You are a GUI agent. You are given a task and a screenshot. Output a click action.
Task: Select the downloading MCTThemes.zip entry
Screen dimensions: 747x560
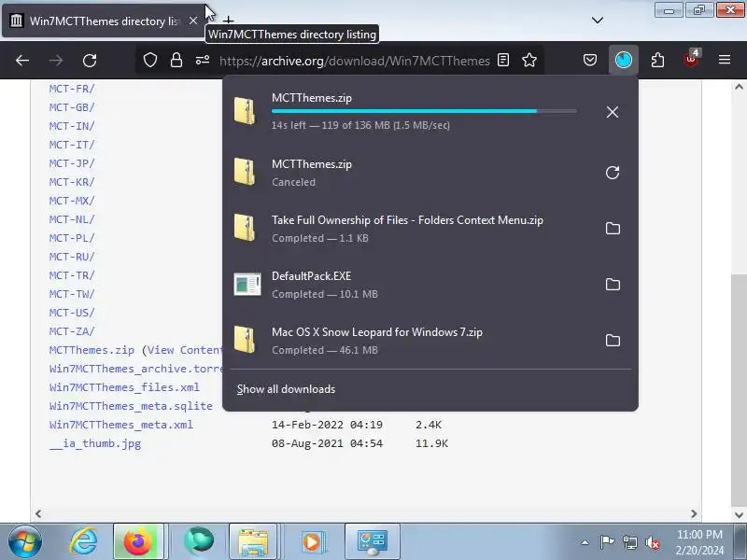click(430, 111)
